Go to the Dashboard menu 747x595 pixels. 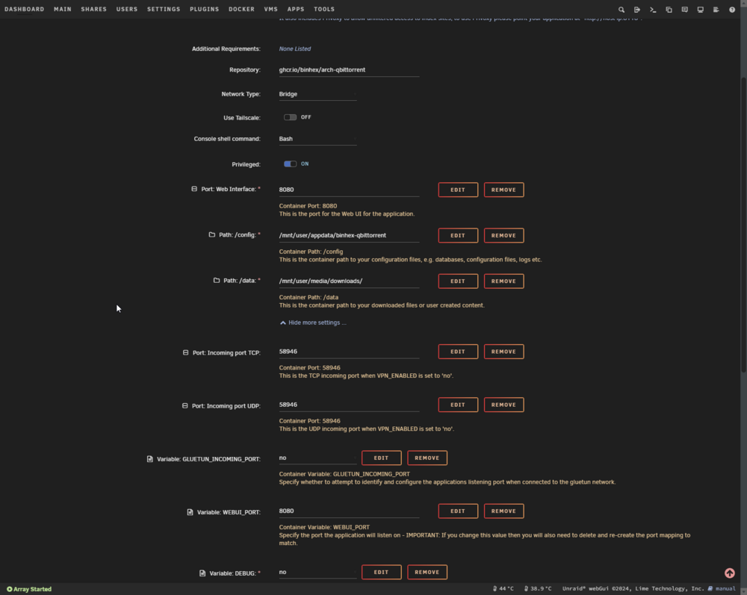(x=25, y=9)
